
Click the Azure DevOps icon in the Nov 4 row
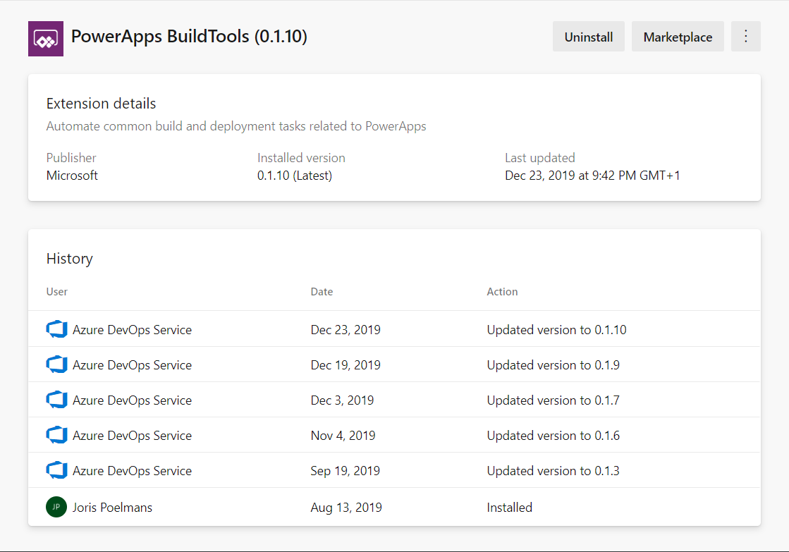(56, 435)
